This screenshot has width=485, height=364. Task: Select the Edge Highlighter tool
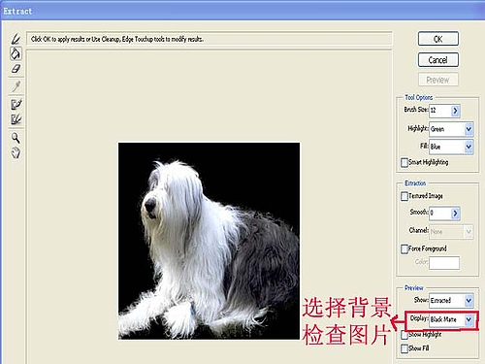pos(16,39)
